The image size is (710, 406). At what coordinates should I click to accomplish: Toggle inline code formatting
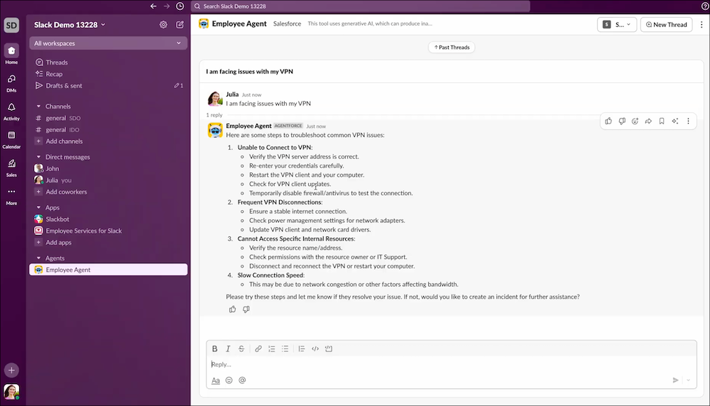(315, 349)
